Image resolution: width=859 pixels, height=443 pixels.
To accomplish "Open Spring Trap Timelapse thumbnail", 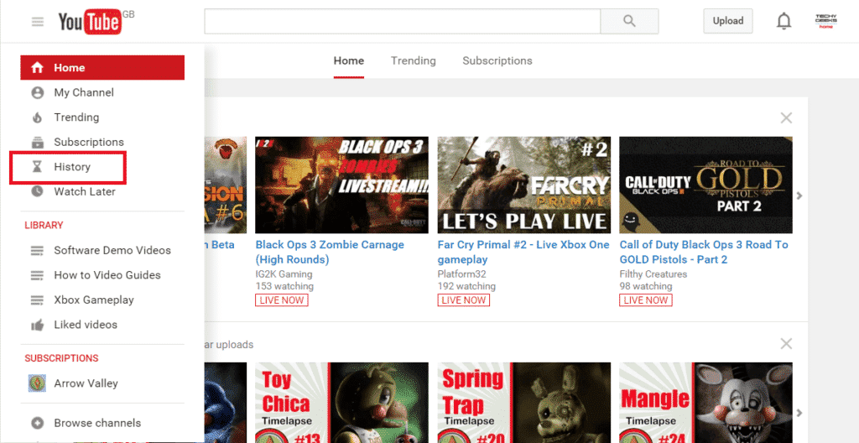I will 523,403.
